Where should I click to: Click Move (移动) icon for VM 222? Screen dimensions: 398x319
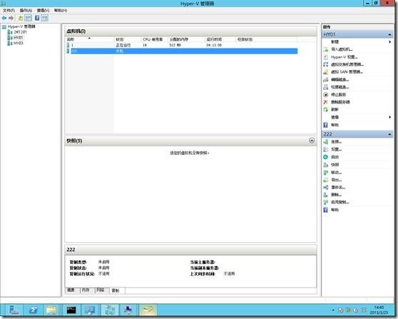(326, 172)
